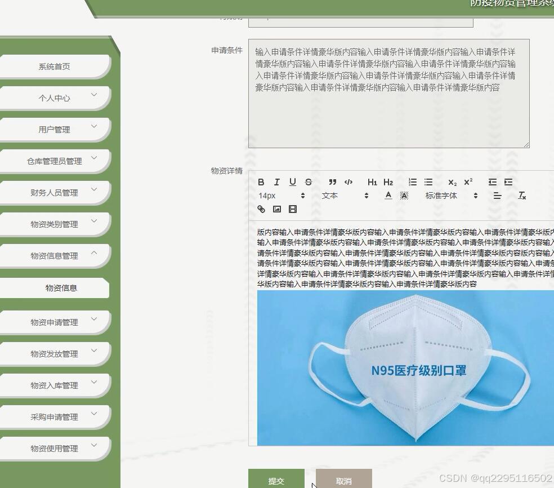Click the N95 mask image in editor

tap(405, 368)
